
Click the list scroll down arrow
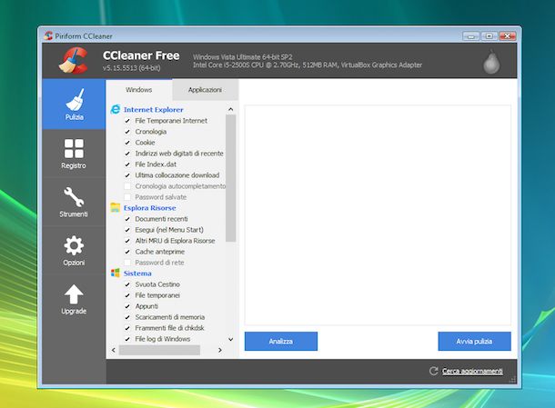coord(231,340)
